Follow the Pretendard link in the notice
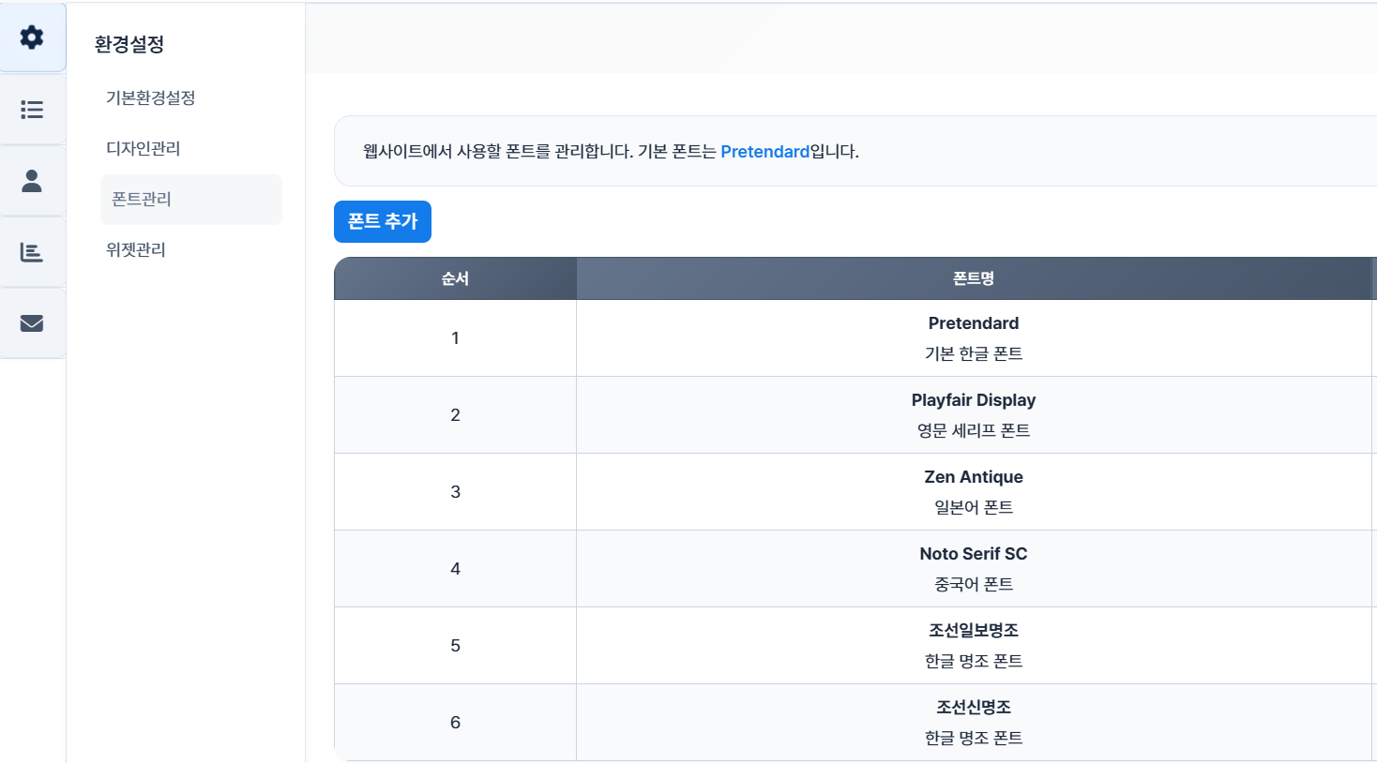The image size is (1377, 763). click(x=764, y=152)
